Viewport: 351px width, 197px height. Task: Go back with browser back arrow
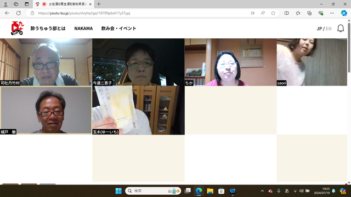pyautogui.click(x=7, y=13)
